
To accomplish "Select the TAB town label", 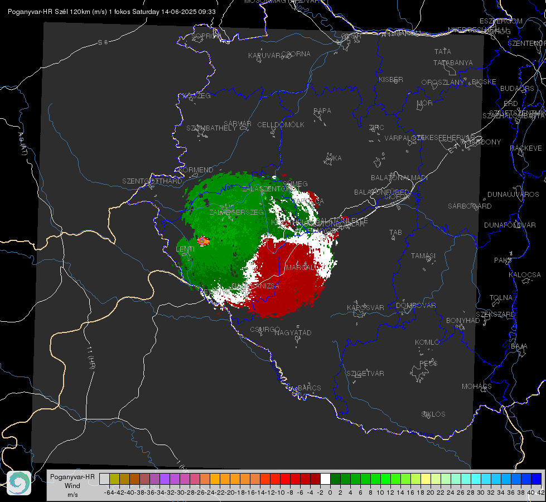I will pos(395,233).
